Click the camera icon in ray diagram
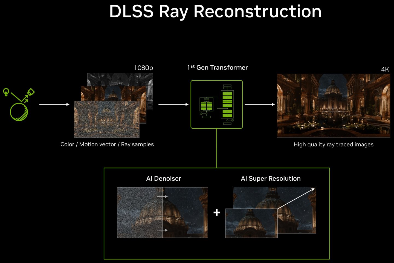 click(x=31, y=92)
